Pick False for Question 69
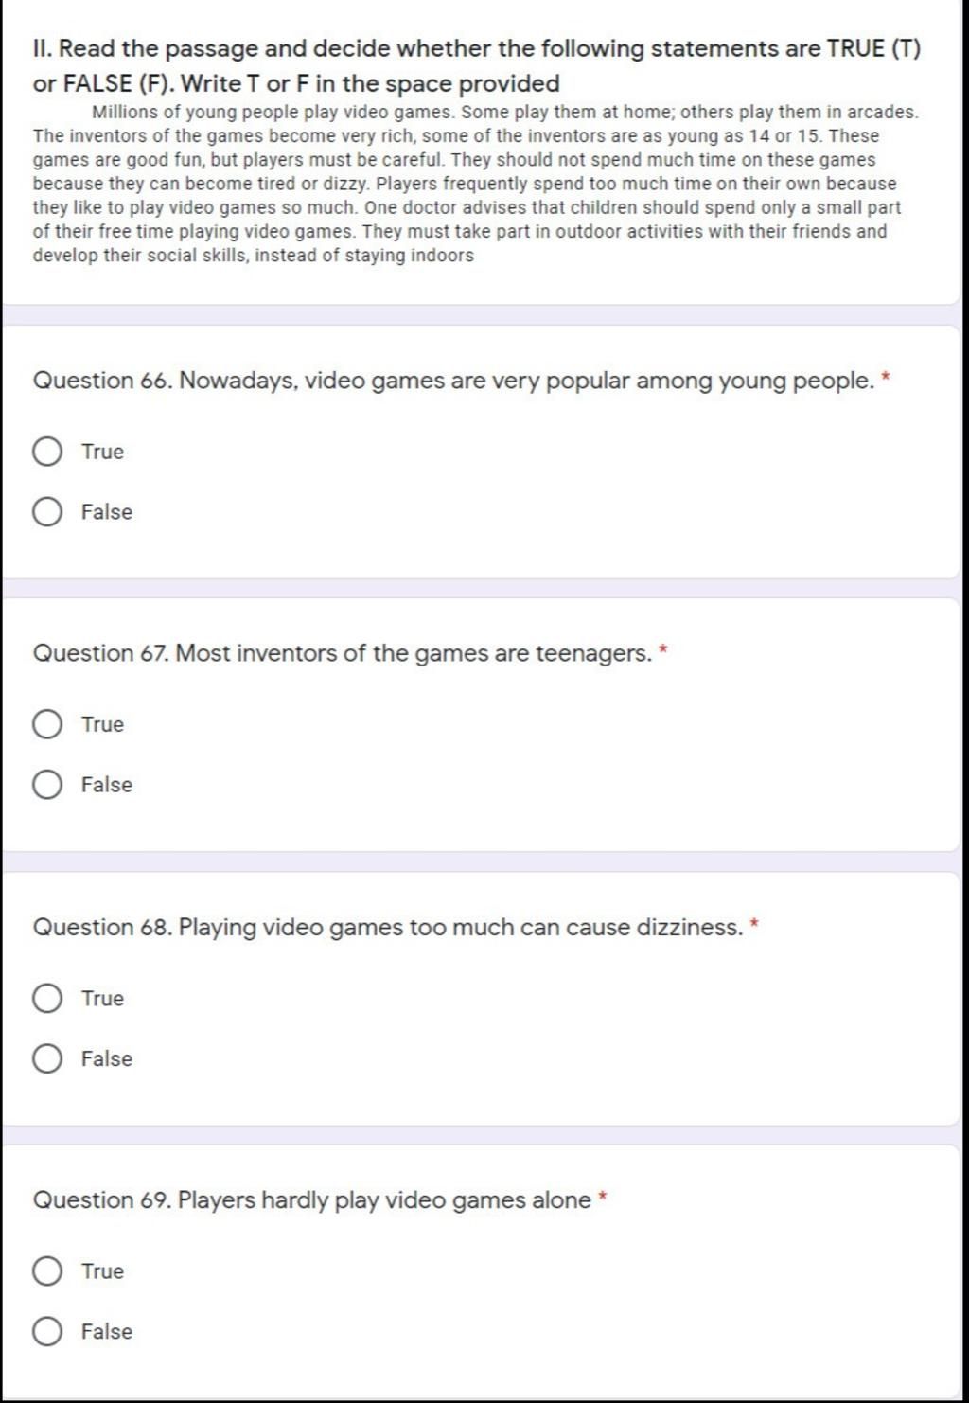Viewport: 969px width, 1403px height. 47,1331
